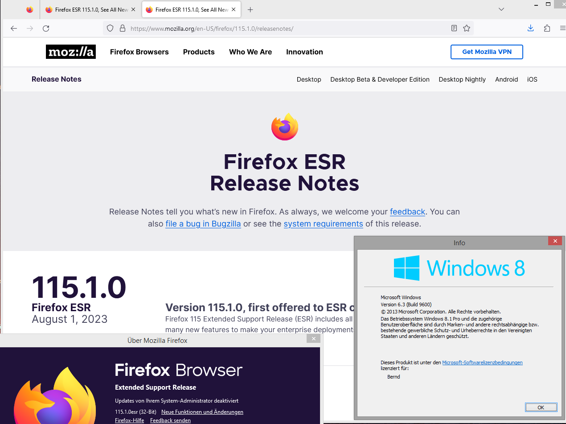Select Desktop Beta & Developer Edition link
566x424 pixels.
click(380, 79)
